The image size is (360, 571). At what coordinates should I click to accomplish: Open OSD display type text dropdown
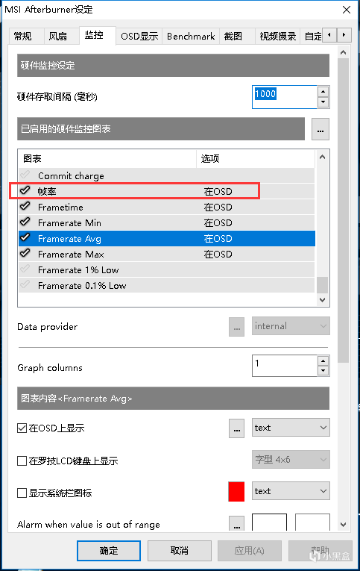pyautogui.click(x=291, y=428)
